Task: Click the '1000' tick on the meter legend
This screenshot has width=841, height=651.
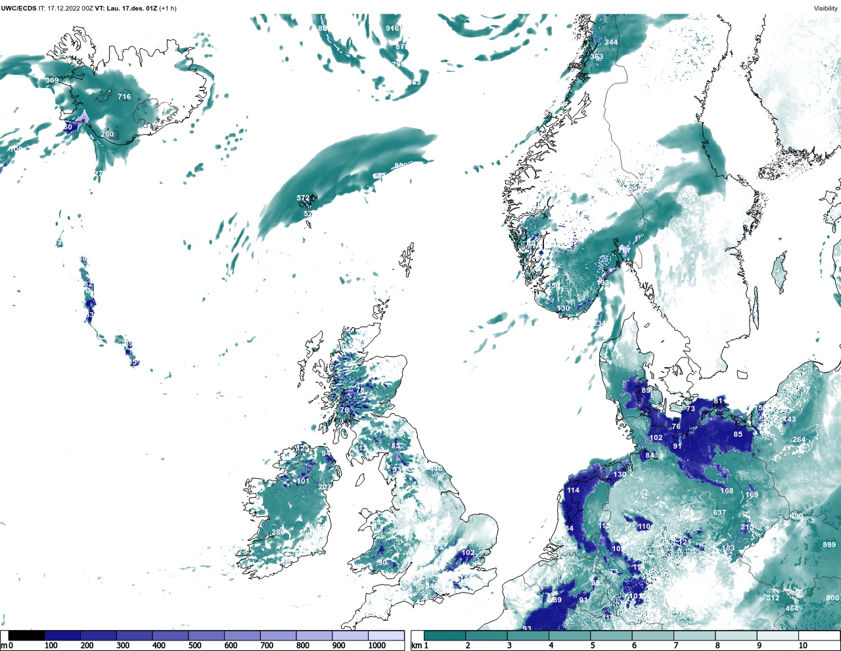Action: click(x=377, y=646)
